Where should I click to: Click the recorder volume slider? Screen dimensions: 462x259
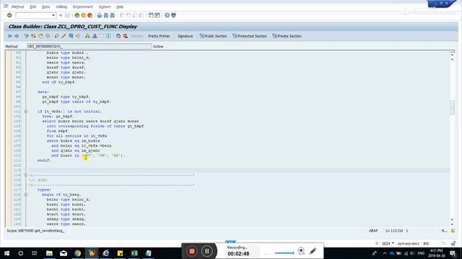[284, 253]
